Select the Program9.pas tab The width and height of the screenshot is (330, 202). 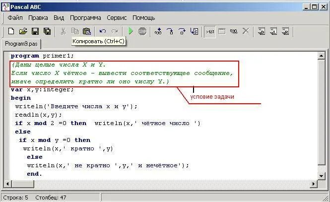tap(21, 44)
